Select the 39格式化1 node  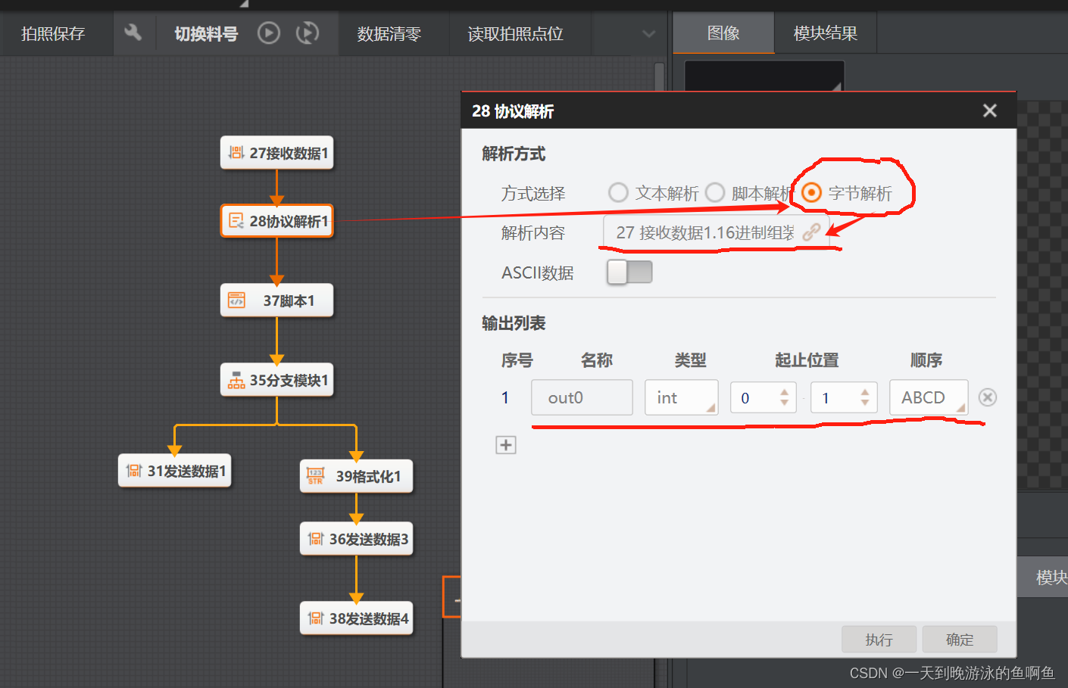[x=357, y=476]
